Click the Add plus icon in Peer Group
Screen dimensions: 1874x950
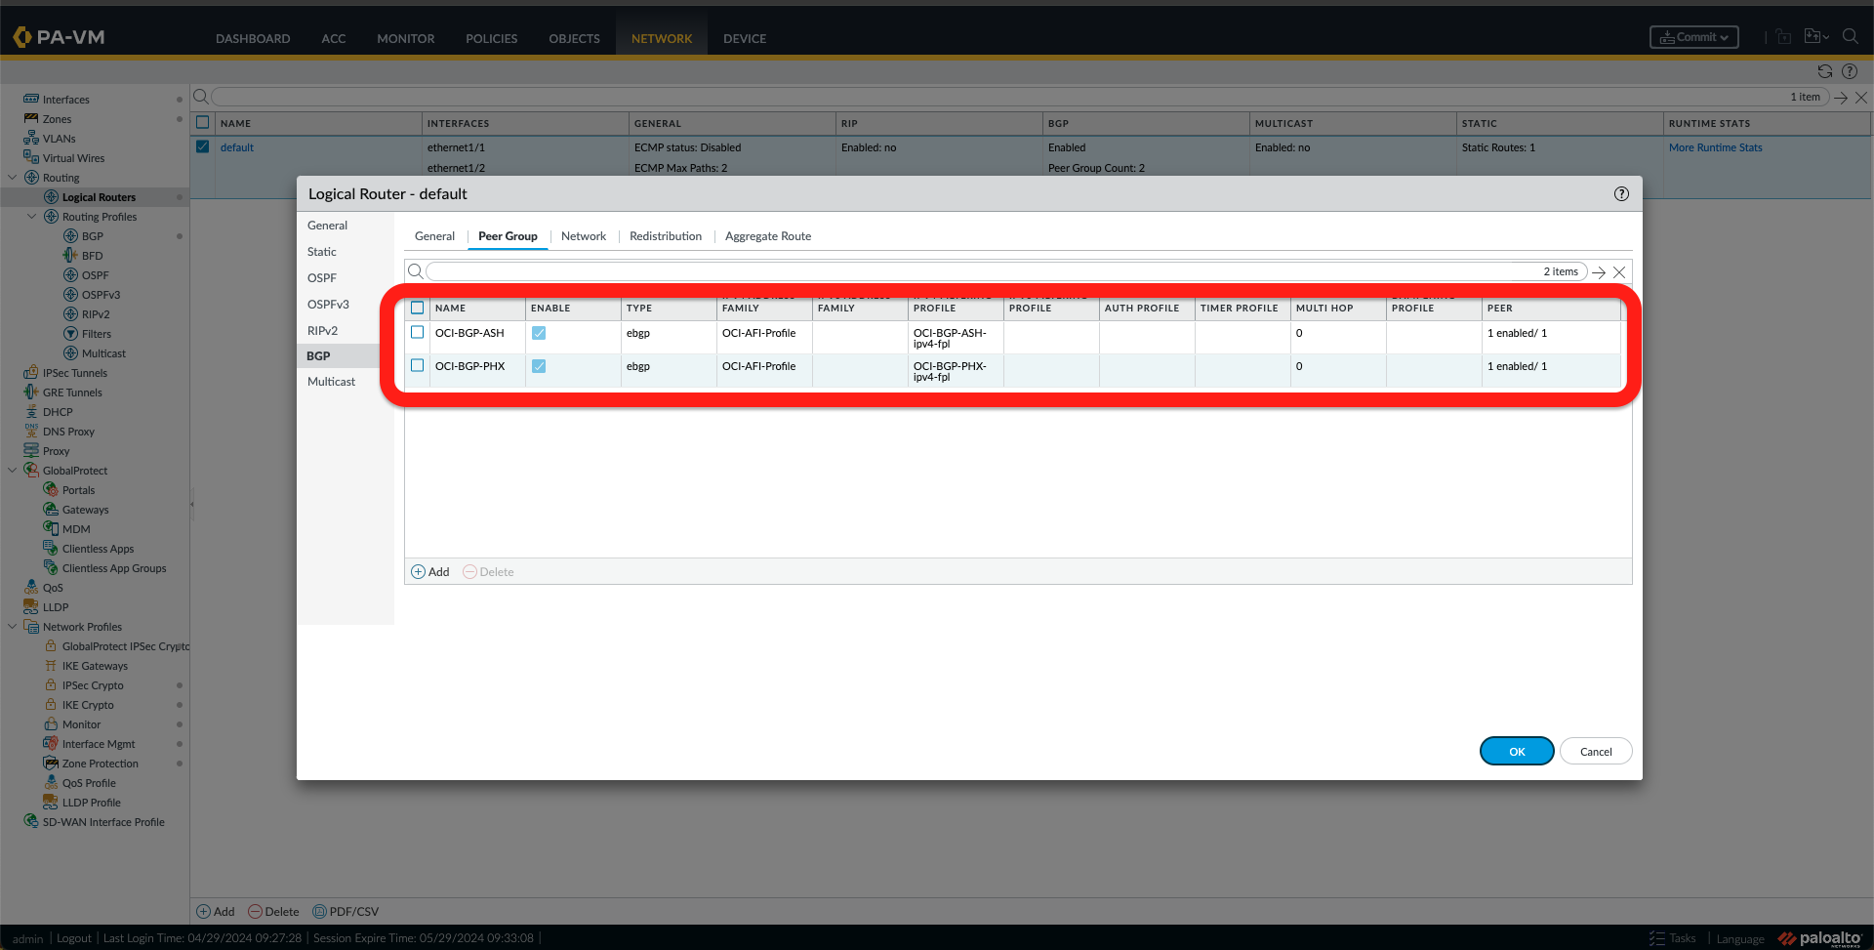click(x=418, y=572)
